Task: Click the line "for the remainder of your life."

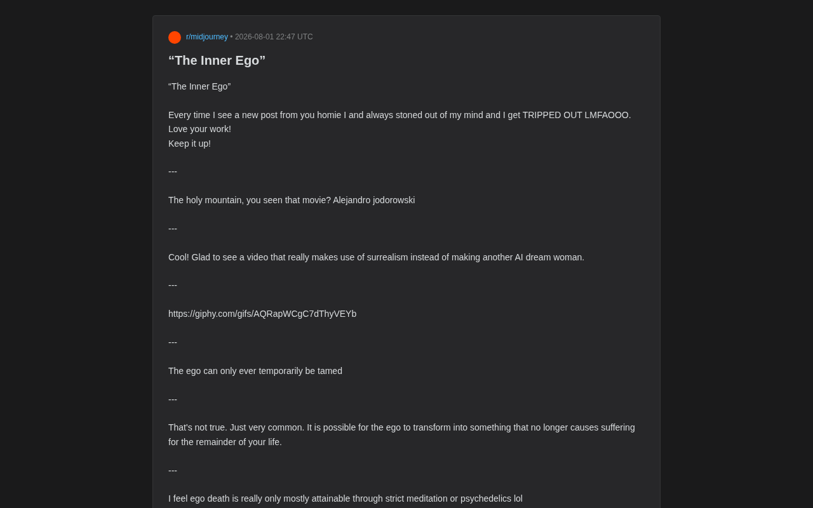Action: 225,442
